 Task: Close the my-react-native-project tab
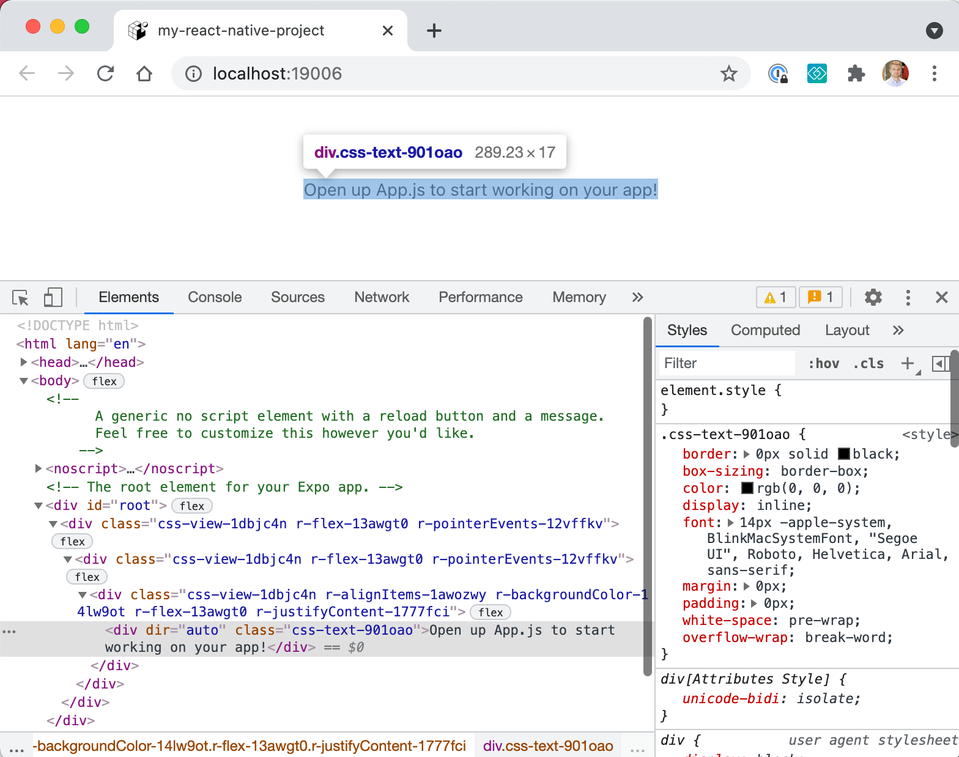[x=388, y=31]
